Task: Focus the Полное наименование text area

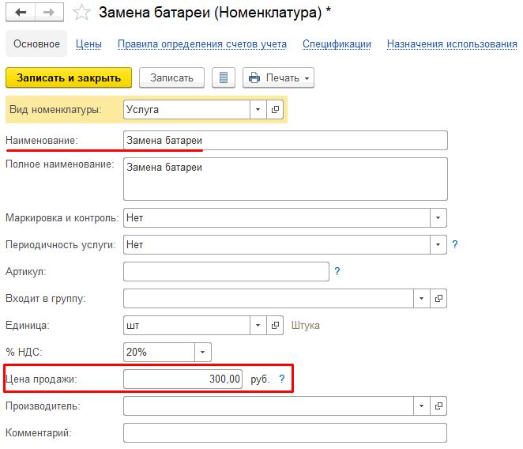Action: tap(285, 179)
